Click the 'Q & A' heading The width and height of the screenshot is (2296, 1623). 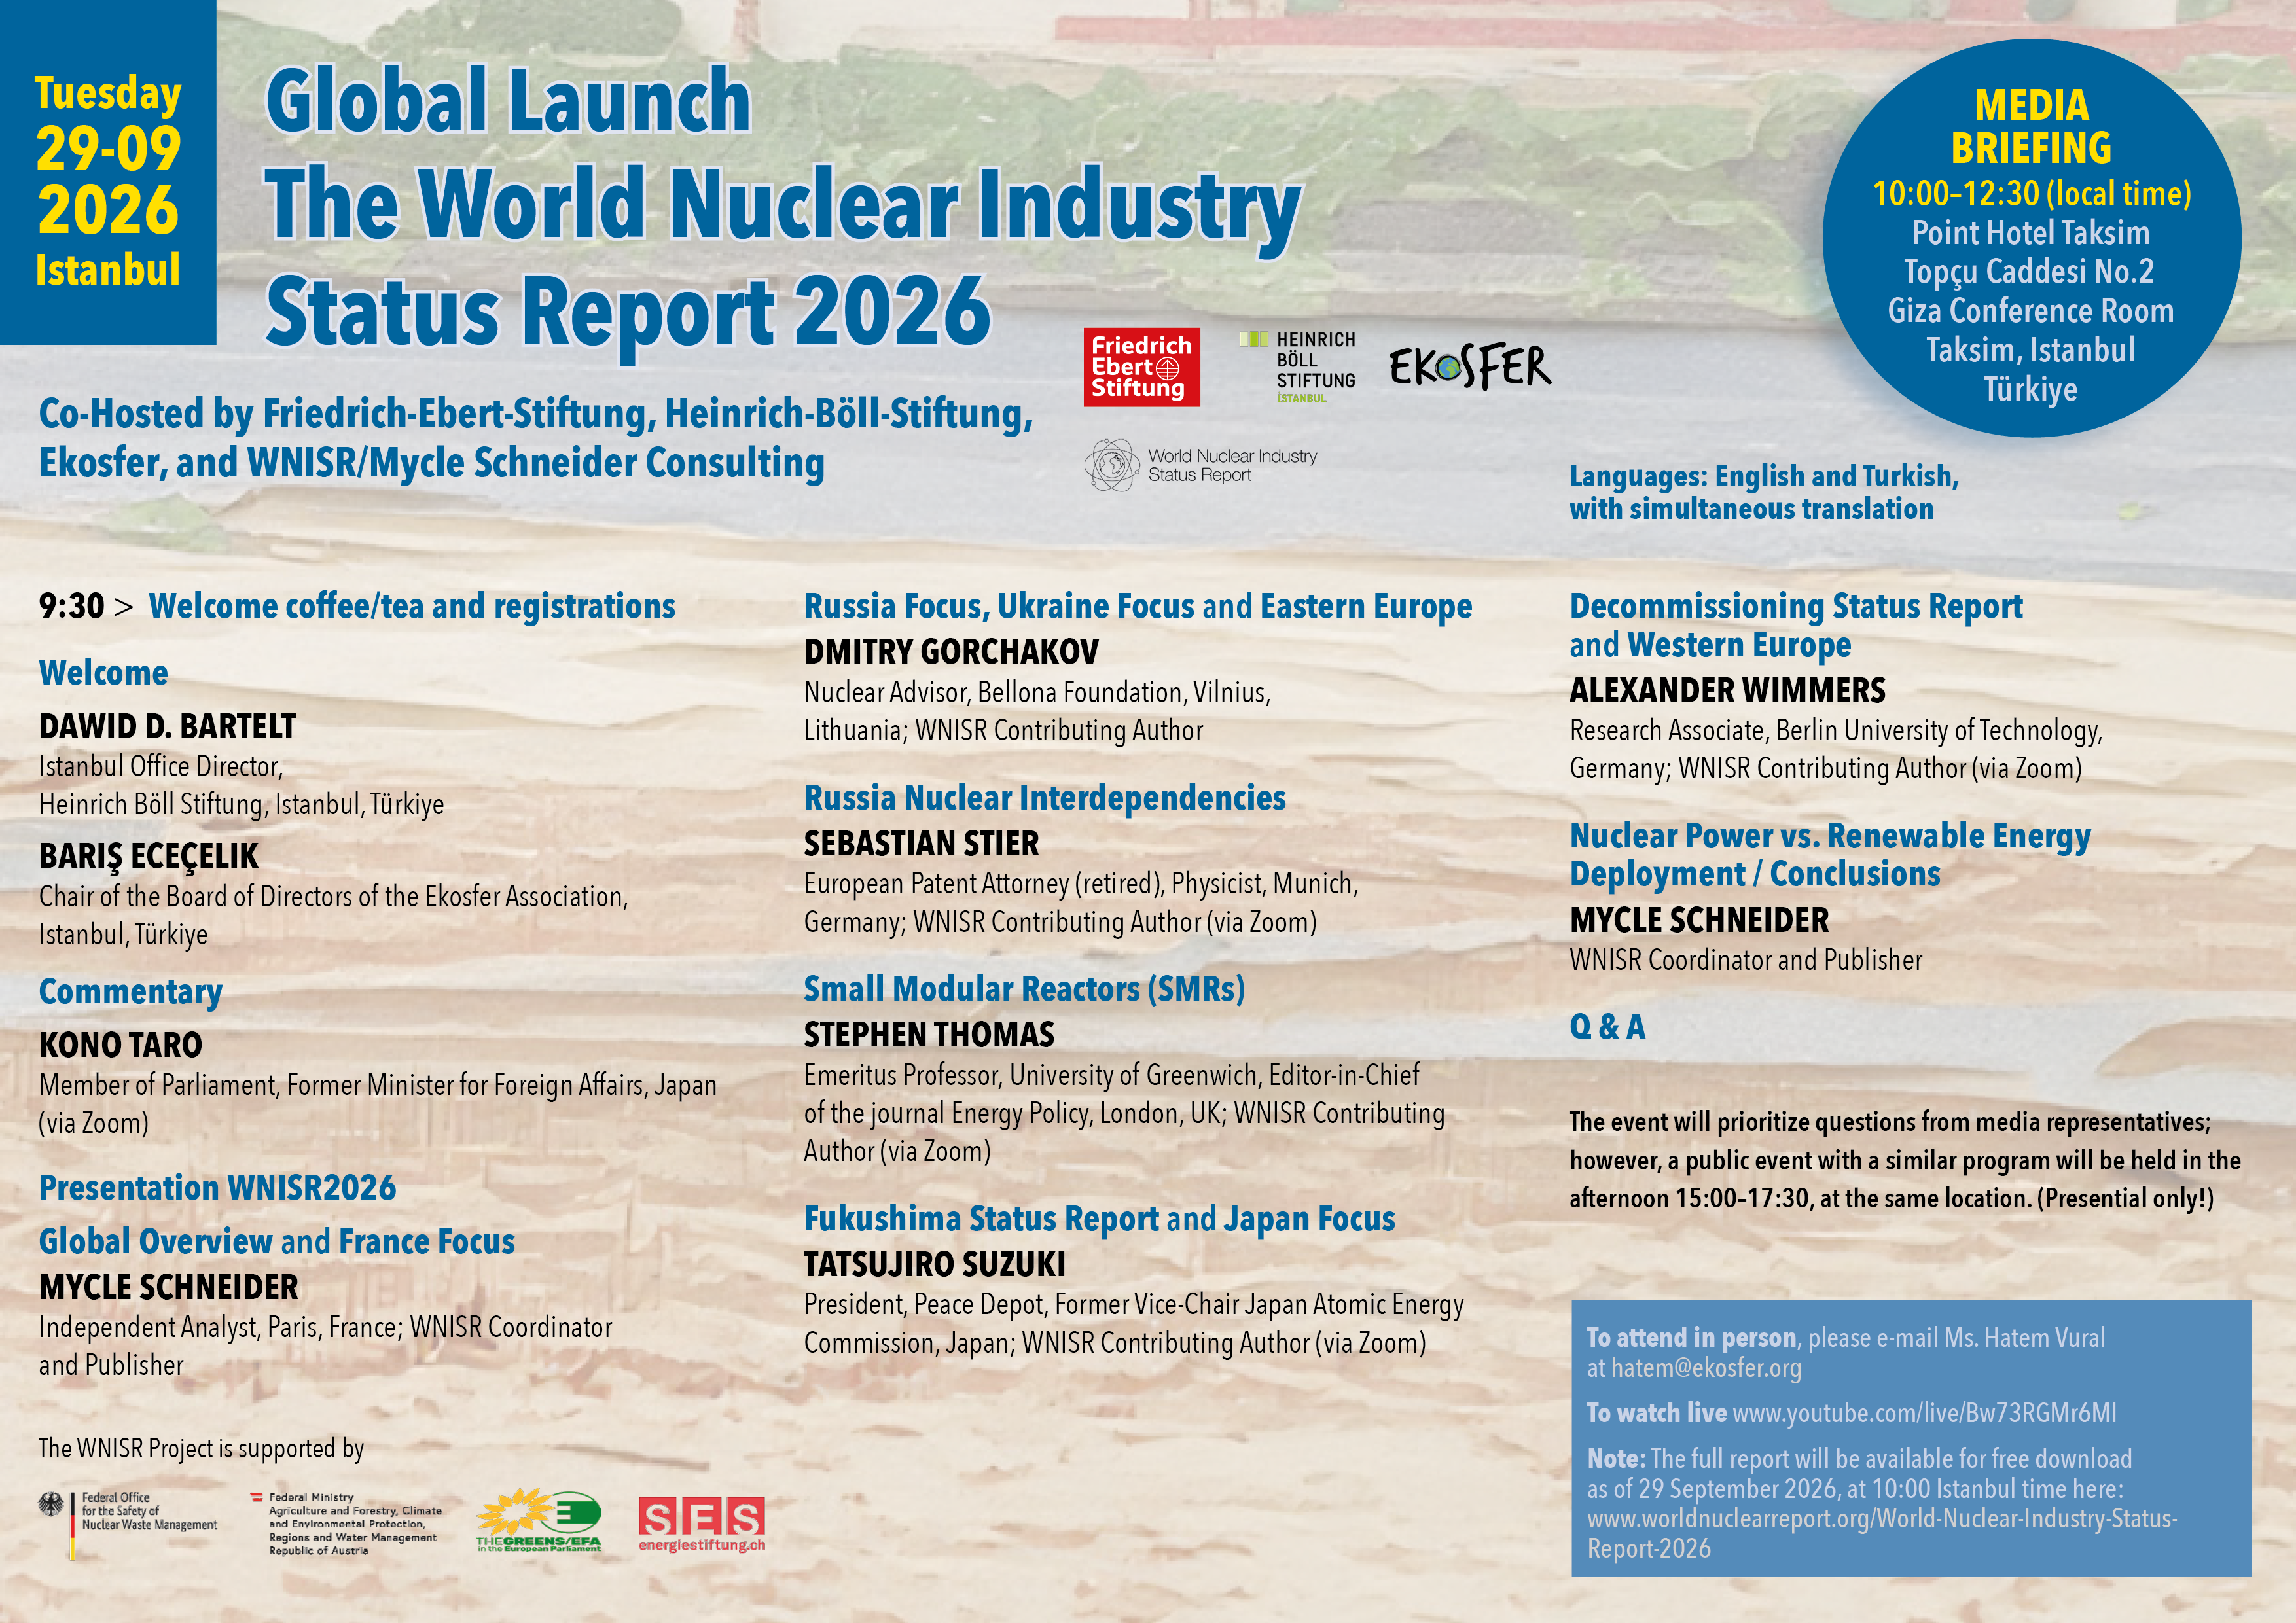[x=1607, y=1027]
